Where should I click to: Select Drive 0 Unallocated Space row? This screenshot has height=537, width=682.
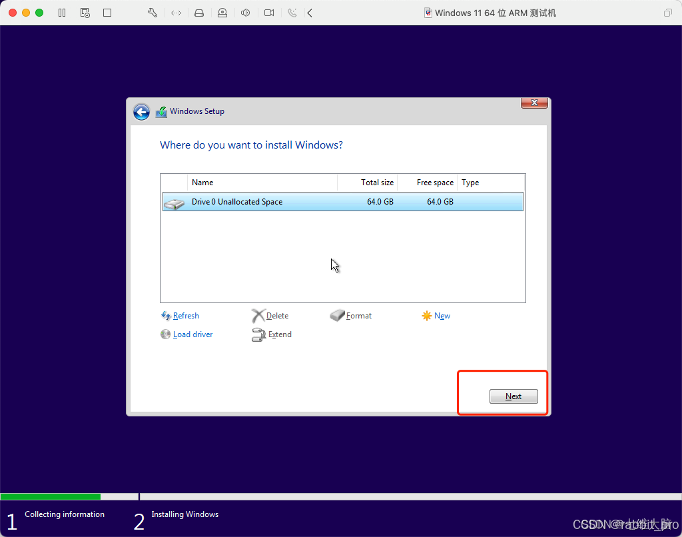tap(343, 202)
